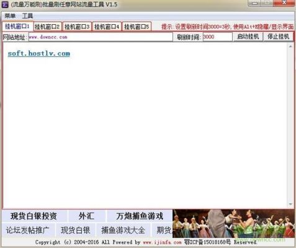Image resolution: width=296 pixels, height=248 pixels.
Task: Click the dancers banner image
Action: (x=233, y=224)
